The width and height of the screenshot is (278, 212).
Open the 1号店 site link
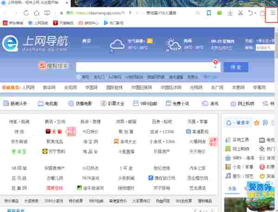click(x=126, y=168)
